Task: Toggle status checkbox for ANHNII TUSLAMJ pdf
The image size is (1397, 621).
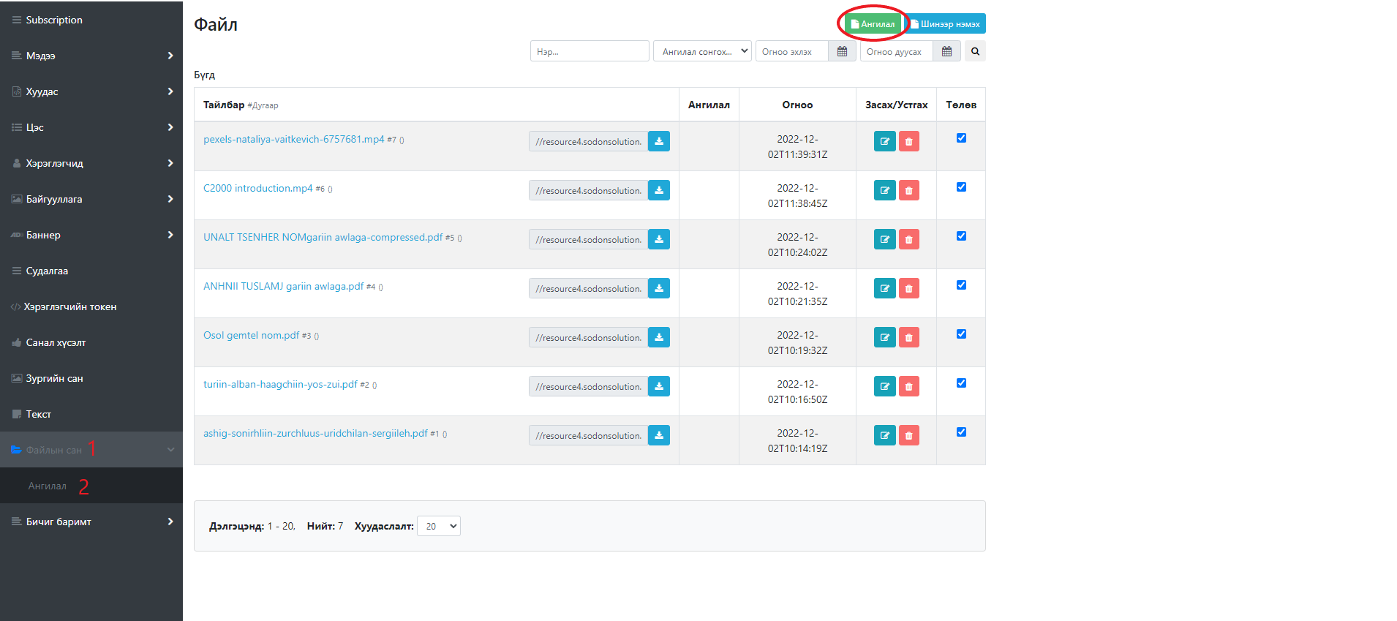Action: pyautogui.click(x=961, y=285)
